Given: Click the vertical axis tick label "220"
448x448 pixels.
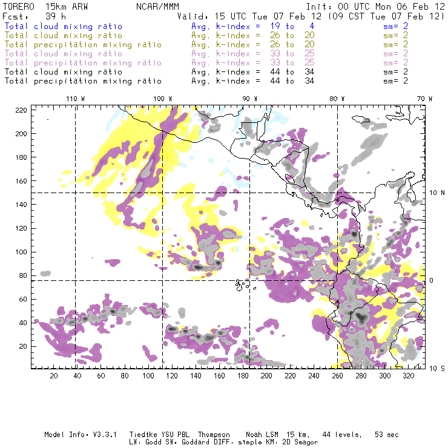Looking at the screenshot, I should click(21, 110).
